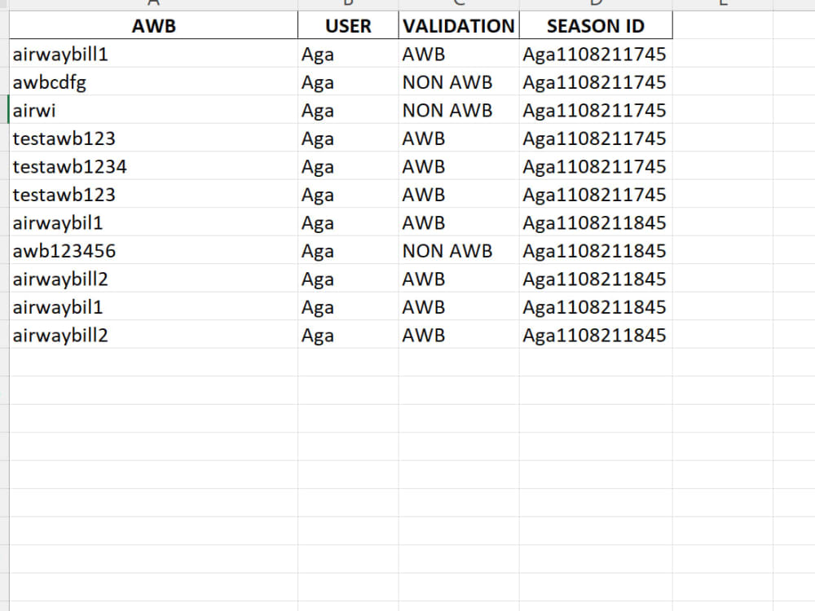Select the SEASON ID header cell
The height and width of the screenshot is (611, 815).
pyautogui.click(x=595, y=25)
